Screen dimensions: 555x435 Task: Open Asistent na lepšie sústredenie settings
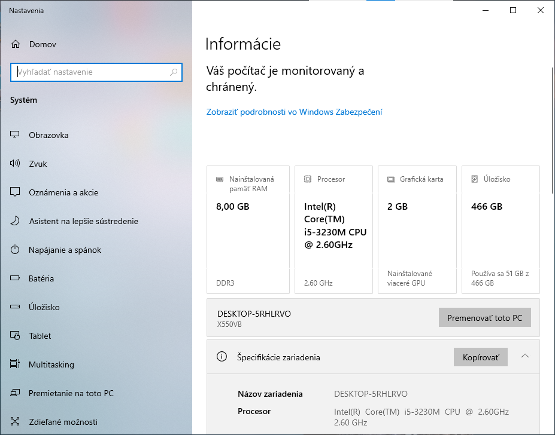[x=84, y=221]
